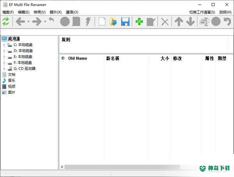
Task: Select the F: 本地磁盘 tree item
Action: pos(23,63)
